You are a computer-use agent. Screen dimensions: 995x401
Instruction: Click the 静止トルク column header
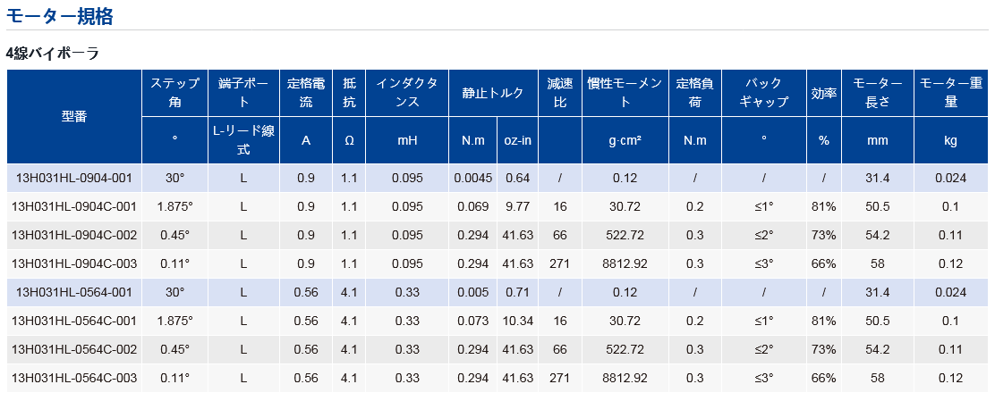tap(493, 93)
